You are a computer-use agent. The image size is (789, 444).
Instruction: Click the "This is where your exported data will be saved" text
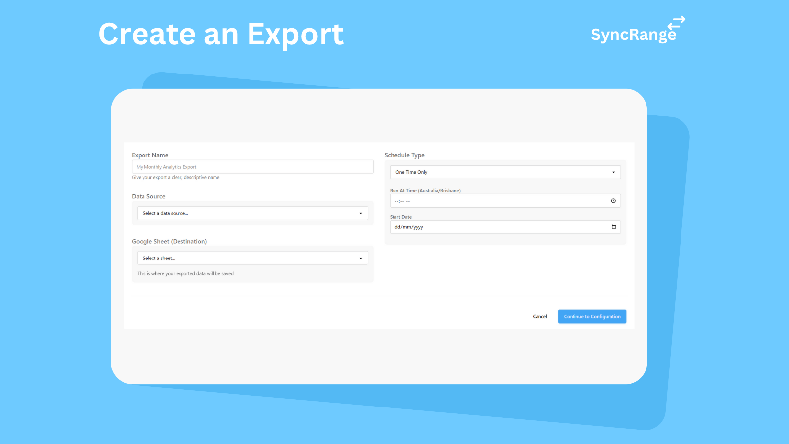click(185, 273)
